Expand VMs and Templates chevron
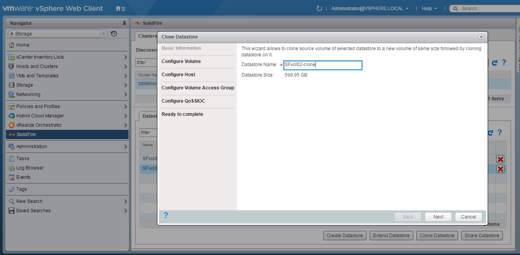520x255 pixels. click(125, 76)
